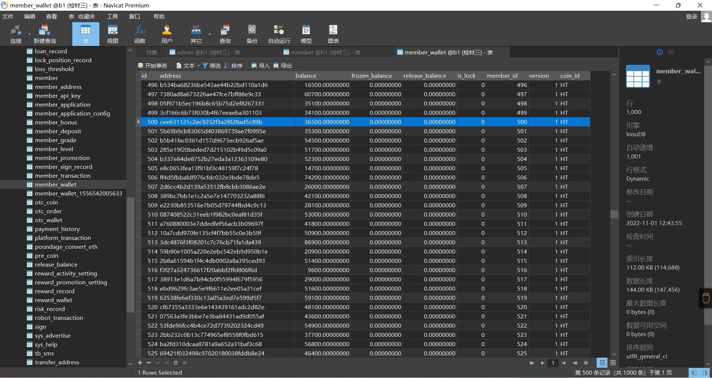
Task: Click the refresh icon in bottom bar
Action: coord(176,363)
